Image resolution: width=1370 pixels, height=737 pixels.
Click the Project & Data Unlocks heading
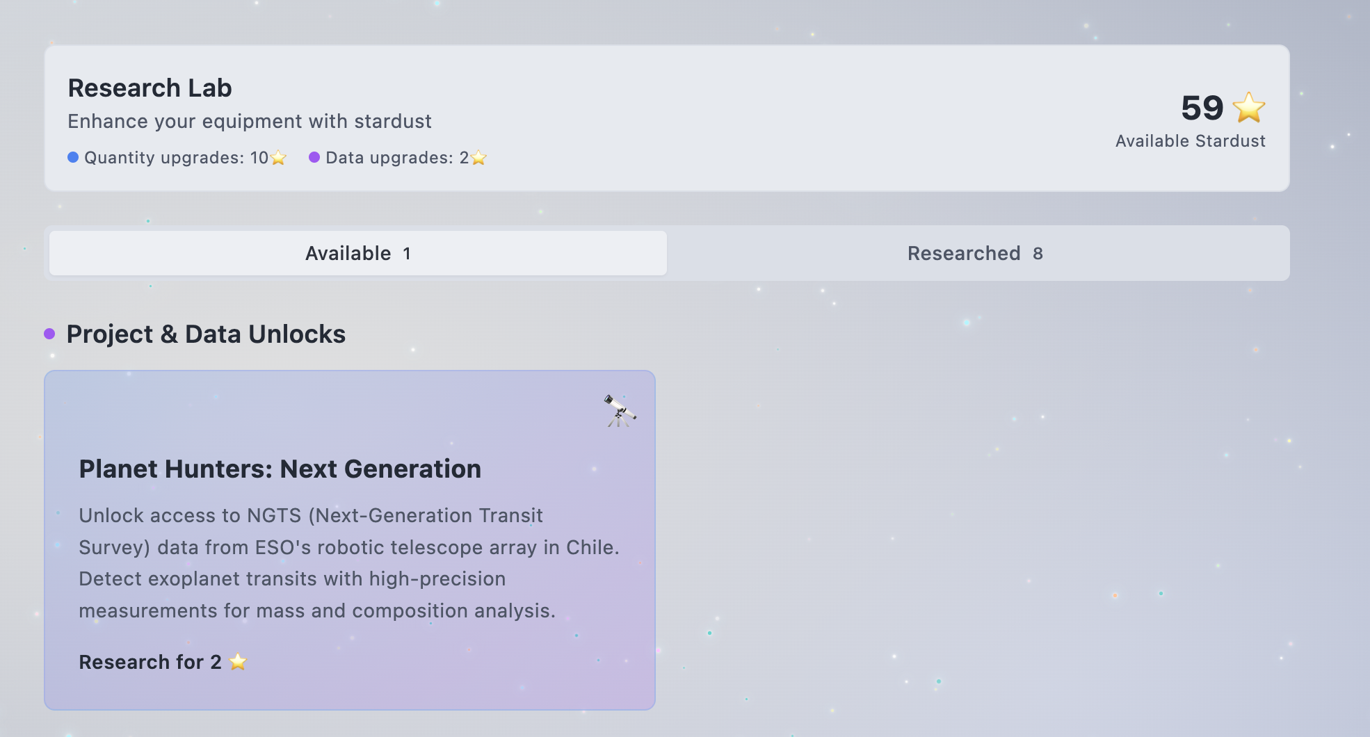(x=206, y=334)
